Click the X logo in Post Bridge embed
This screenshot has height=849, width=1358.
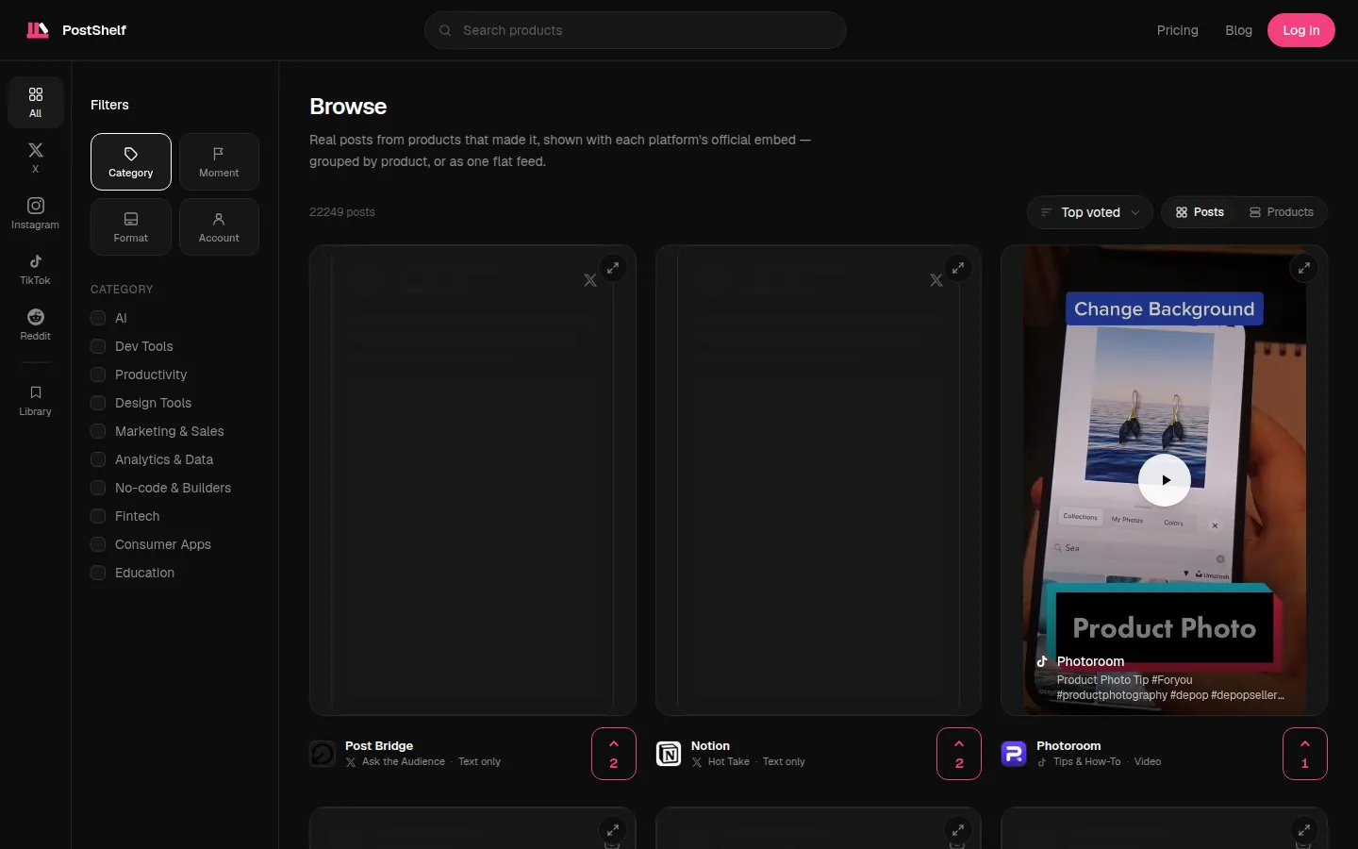click(590, 280)
